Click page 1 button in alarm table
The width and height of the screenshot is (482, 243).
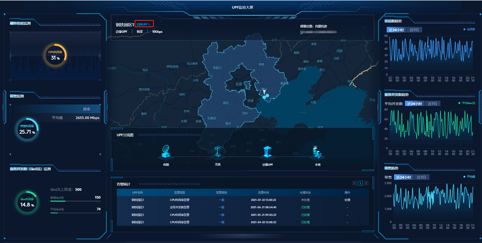tap(360, 183)
